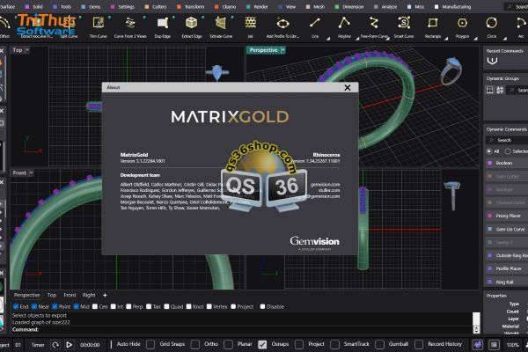Reset the timer with circular arrow
The image size is (528, 352).
[x=55, y=345]
